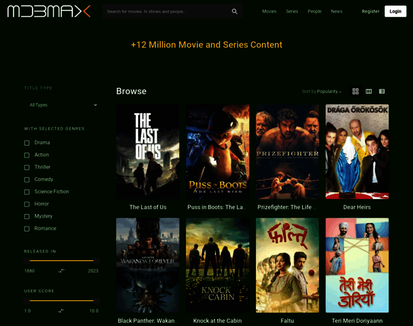Click the 'Dear Heirs' title link

coord(357,207)
